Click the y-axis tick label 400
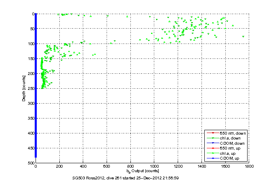Viewport: 275px width, 183px height. pos(31,133)
